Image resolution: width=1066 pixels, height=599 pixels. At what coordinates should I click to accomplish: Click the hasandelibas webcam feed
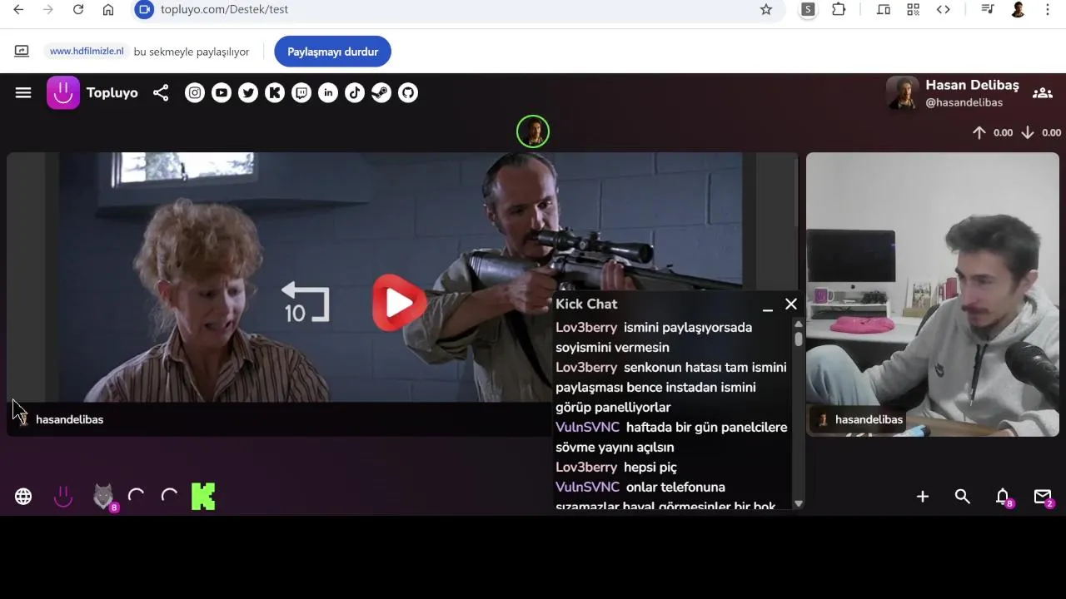(933, 295)
